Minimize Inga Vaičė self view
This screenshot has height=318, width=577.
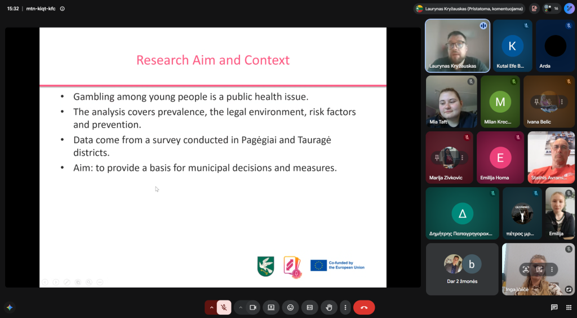coord(569,289)
